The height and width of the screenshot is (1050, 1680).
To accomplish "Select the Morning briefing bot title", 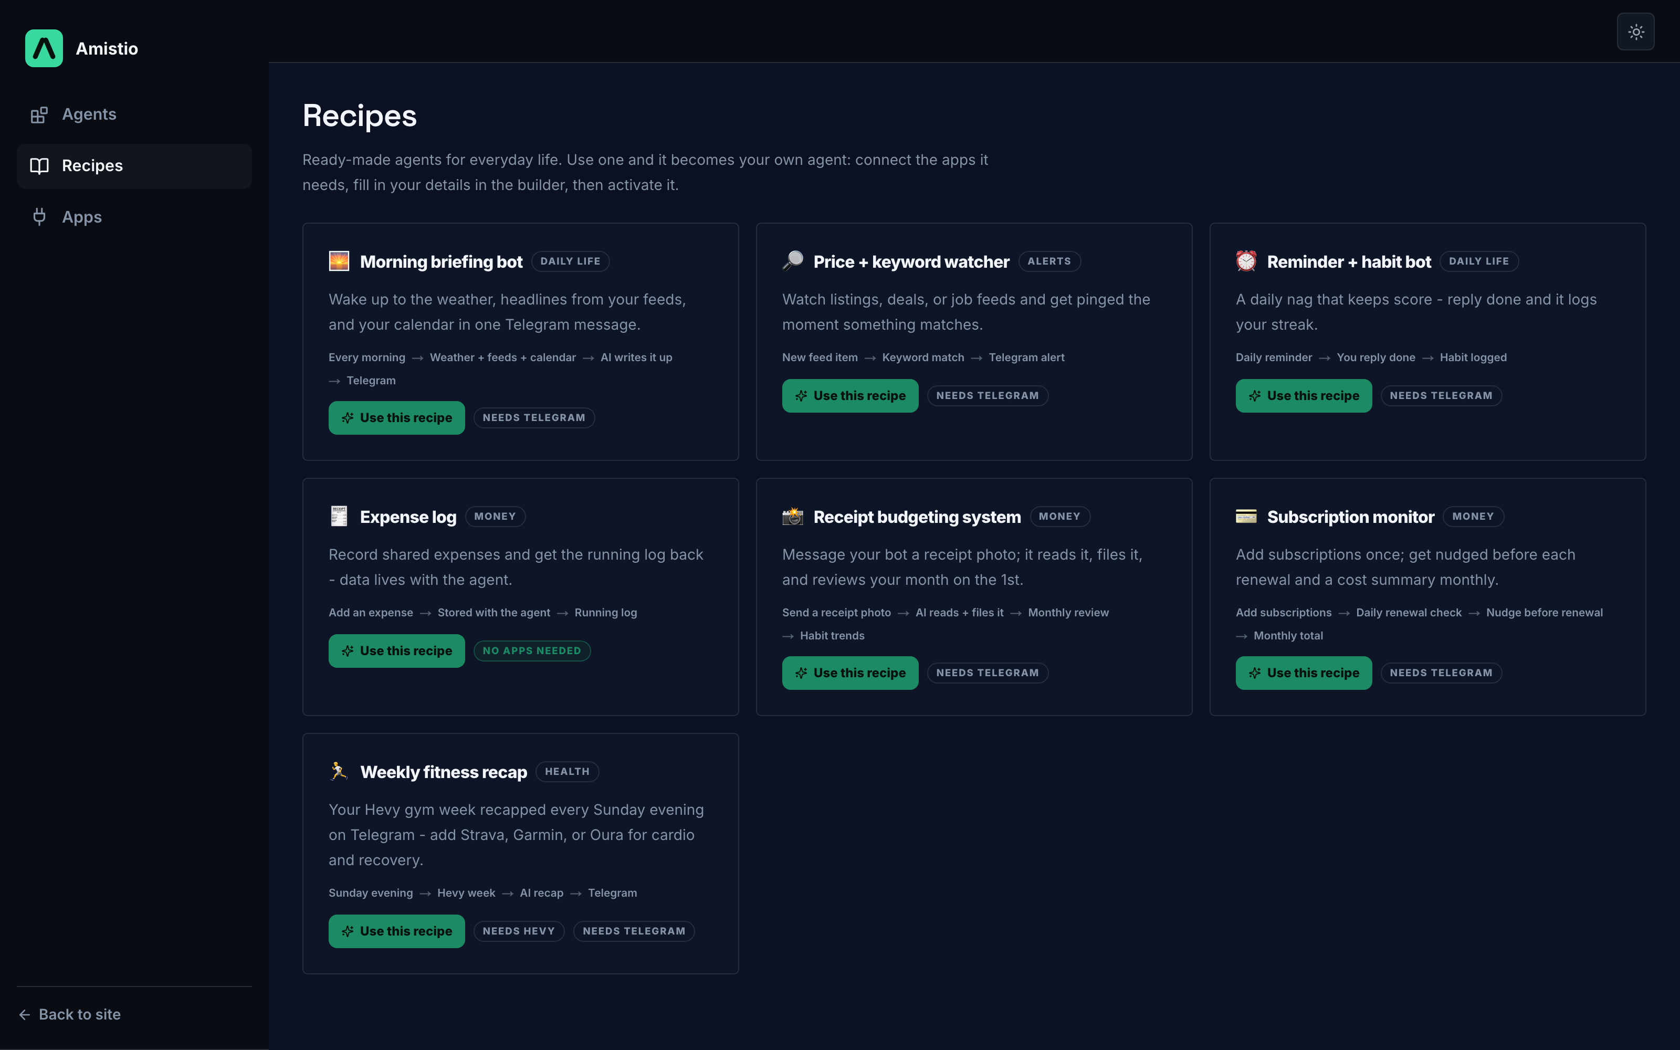I will 441,262.
